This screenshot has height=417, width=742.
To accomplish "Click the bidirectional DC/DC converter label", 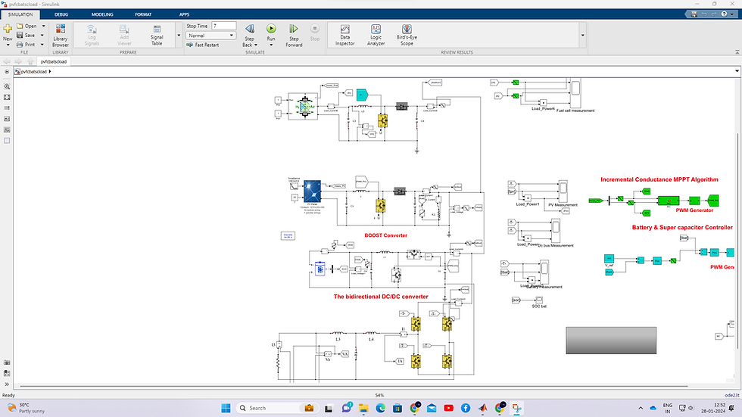I will (x=381, y=297).
